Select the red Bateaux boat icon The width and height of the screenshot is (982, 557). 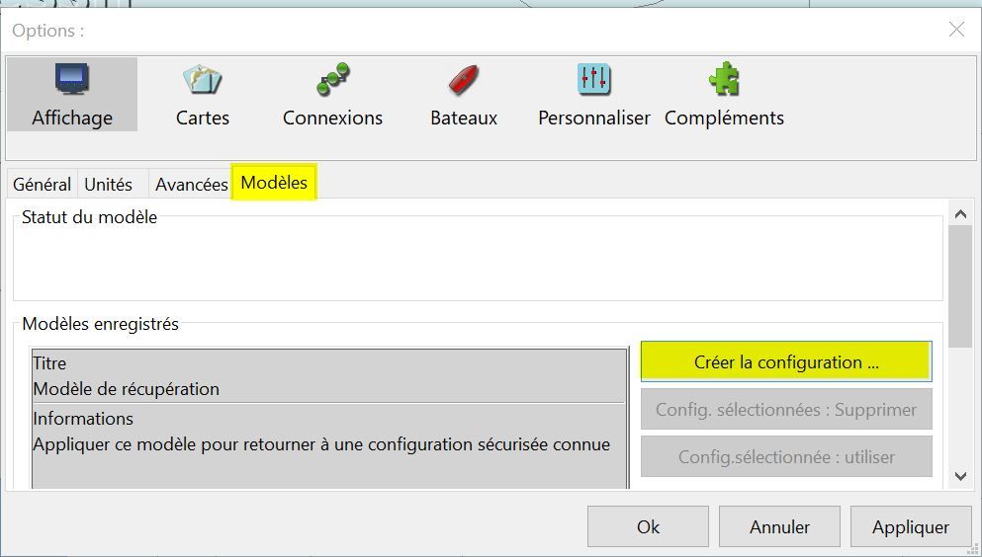(x=464, y=79)
